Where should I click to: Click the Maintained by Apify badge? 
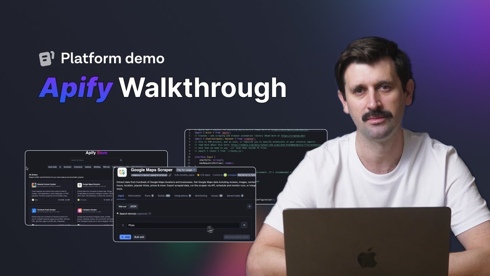coord(247,175)
